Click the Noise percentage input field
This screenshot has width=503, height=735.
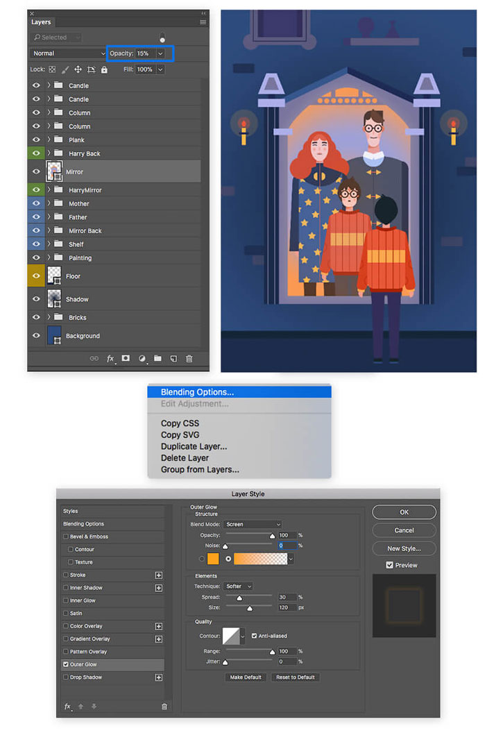pos(287,546)
